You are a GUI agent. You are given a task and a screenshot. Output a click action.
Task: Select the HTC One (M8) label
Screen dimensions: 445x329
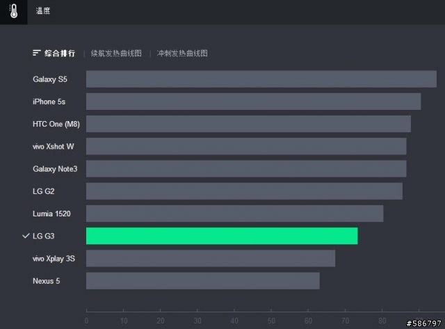pyautogui.click(x=56, y=124)
